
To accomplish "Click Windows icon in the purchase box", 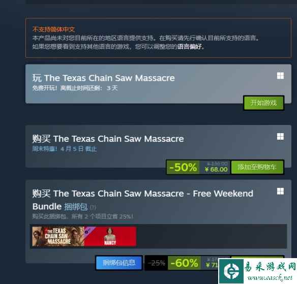I will [x=280, y=137].
